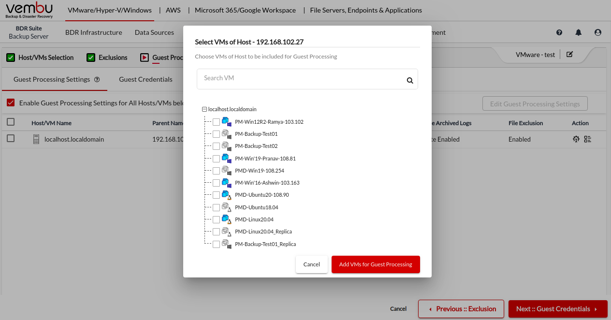Image resolution: width=611 pixels, height=320 pixels.
Task: Click the edit icon beside VMware - test
Action: pos(569,55)
